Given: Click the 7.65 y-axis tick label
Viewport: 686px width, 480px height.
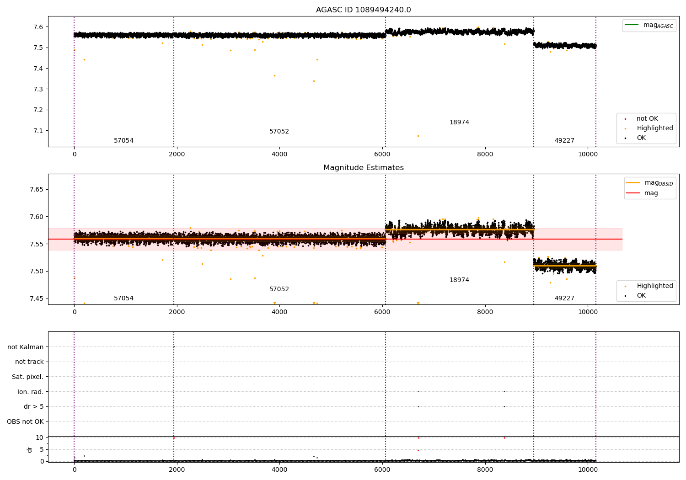Looking at the screenshot, I should point(36,190).
